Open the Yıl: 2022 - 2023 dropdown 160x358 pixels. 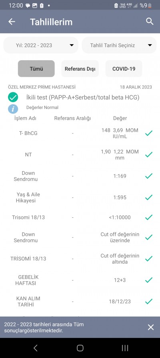pyautogui.click(x=41, y=45)
